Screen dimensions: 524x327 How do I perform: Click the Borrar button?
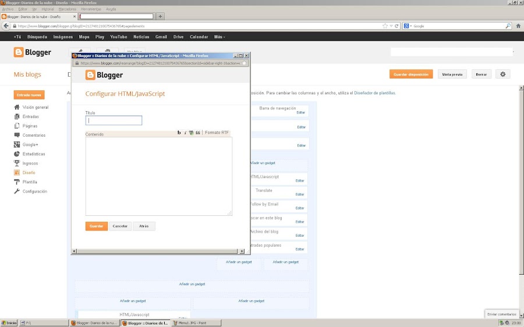[x=481, y=74]
